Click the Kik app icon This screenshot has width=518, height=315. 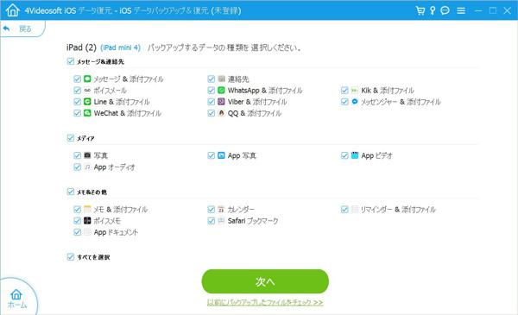click(355, 90)
